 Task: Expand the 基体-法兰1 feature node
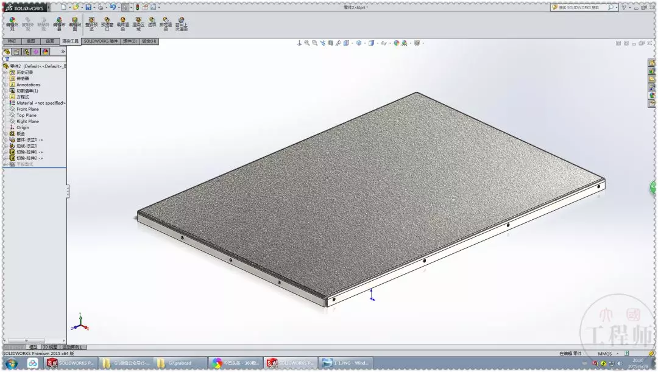(6, 139)
